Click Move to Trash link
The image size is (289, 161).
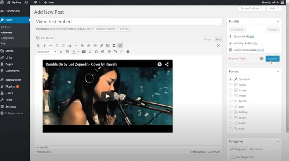click(237, 59)
